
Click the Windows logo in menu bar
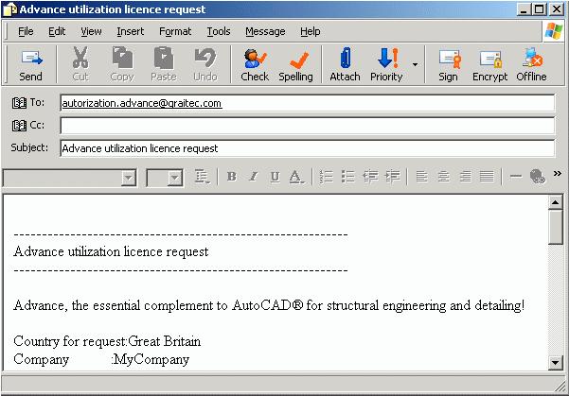click(554, 31)
